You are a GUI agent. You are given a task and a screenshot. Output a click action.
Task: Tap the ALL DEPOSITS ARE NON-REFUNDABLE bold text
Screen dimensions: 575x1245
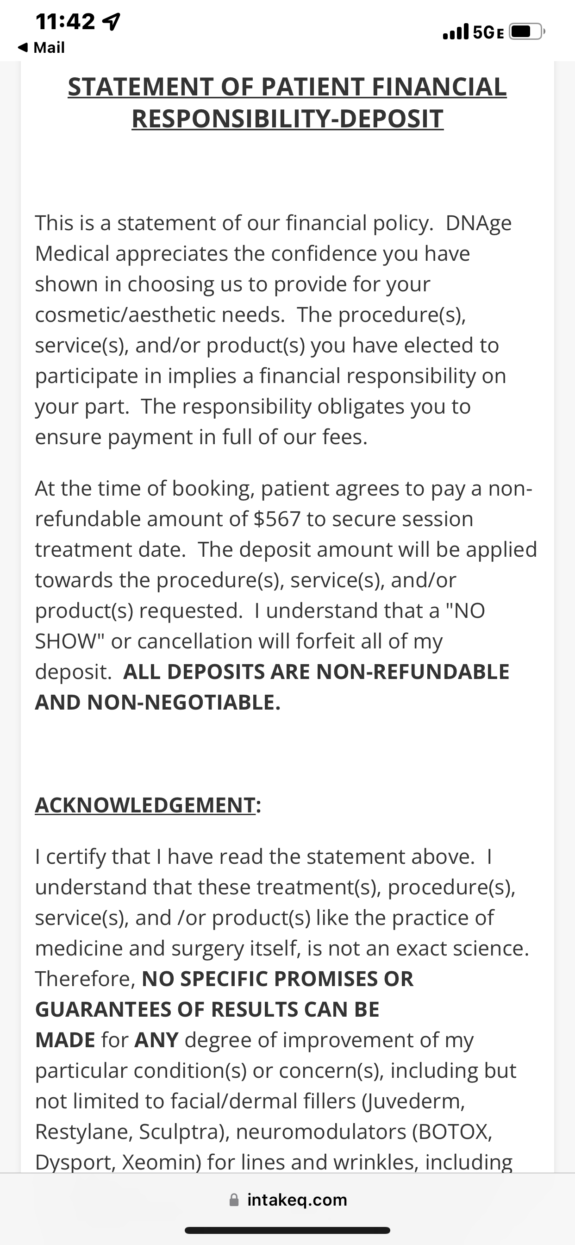[x=317, y=672]
